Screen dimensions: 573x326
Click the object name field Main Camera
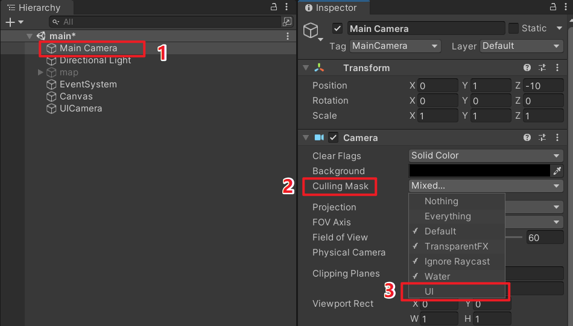pos(426,28)
